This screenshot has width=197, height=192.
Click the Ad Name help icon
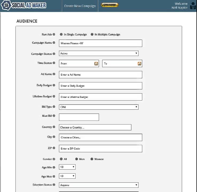tap(54, 74)
